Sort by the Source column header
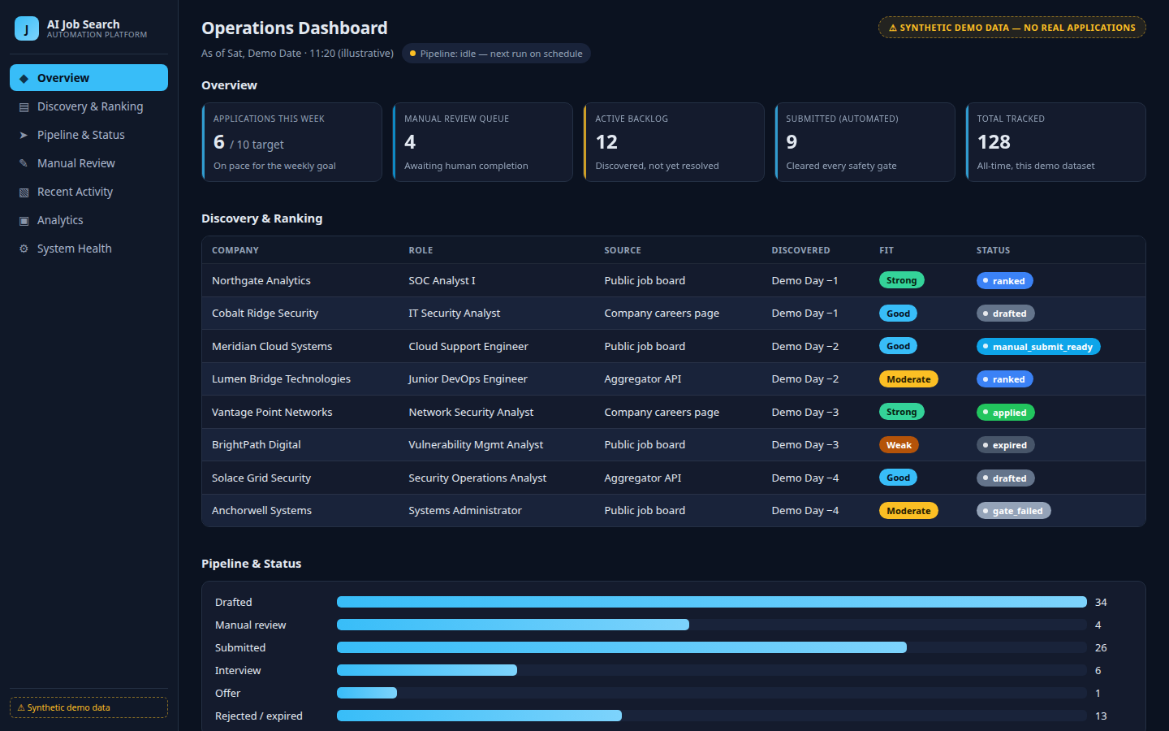The height and width of the screenshot is (731, 1169). (x=623, y=250)
